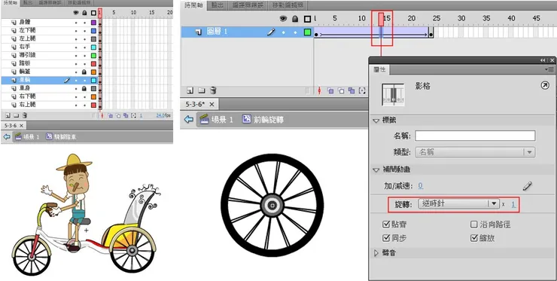Click lock column header in left timeline
Screen dimensions: 557x281
[x=84, y=13]
